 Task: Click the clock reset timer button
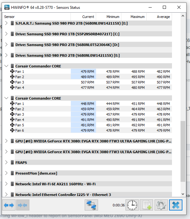point(132,205)
